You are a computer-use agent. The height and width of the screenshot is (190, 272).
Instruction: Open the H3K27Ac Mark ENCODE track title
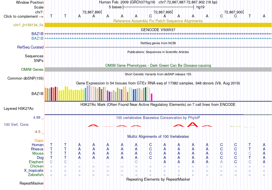(x=158, y=105)
